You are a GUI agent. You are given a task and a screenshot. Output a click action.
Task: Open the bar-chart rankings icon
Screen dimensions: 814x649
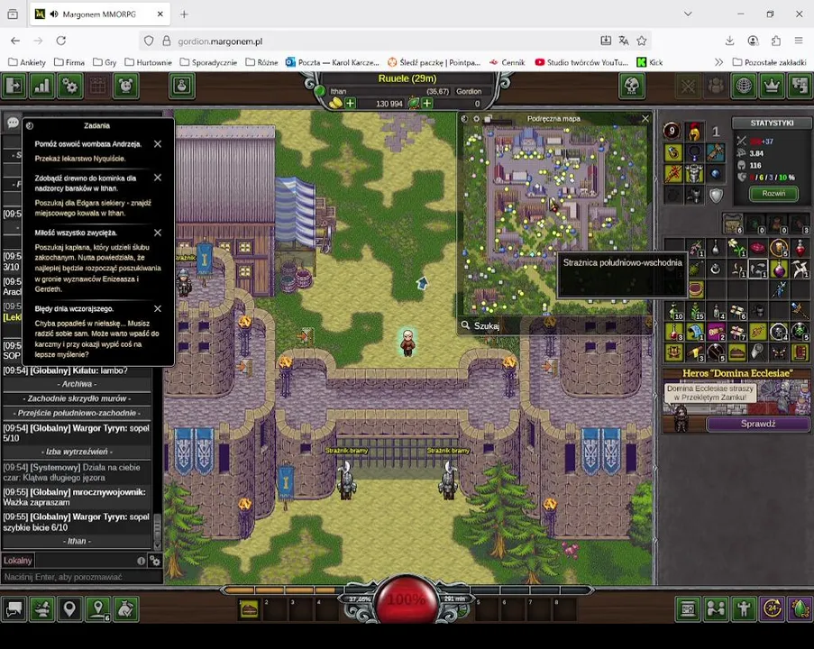click(42, 86)
